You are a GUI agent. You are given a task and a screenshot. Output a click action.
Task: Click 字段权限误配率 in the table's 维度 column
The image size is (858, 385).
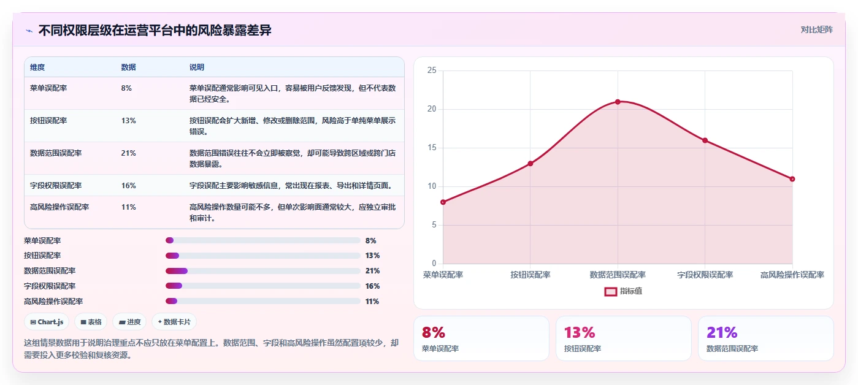[56, 186]
